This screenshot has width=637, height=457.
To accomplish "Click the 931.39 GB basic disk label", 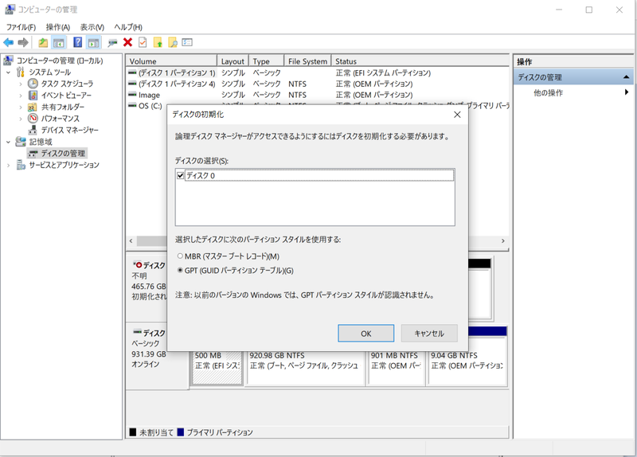I will click(x=149, y=353).
